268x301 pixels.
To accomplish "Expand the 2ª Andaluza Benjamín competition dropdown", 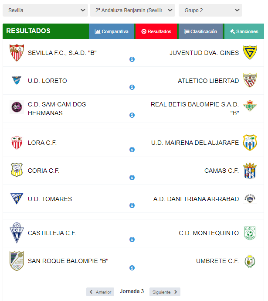I will pyautogui.click(x=132, y=10).
